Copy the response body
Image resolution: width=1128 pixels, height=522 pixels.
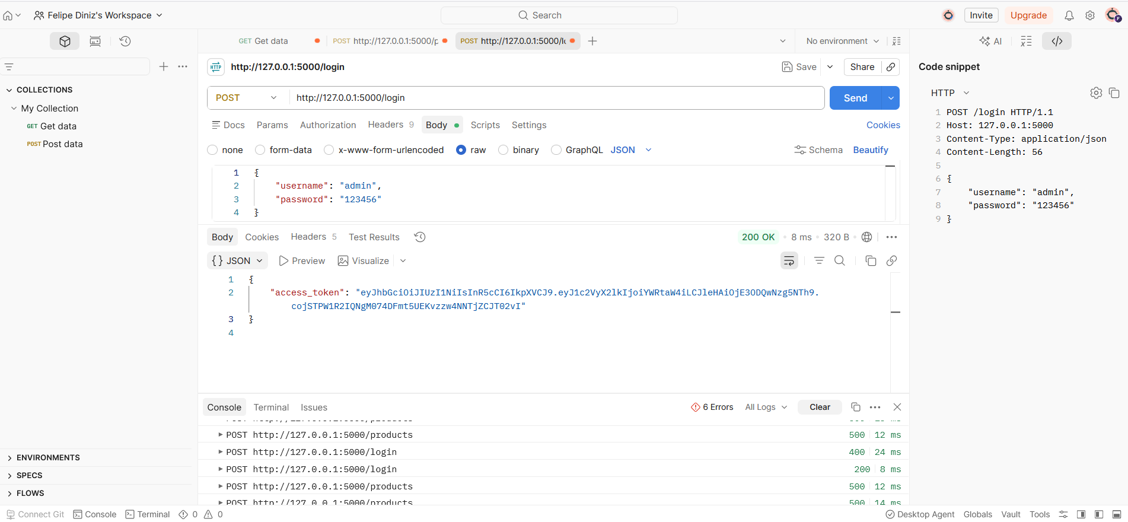point(871,261)
